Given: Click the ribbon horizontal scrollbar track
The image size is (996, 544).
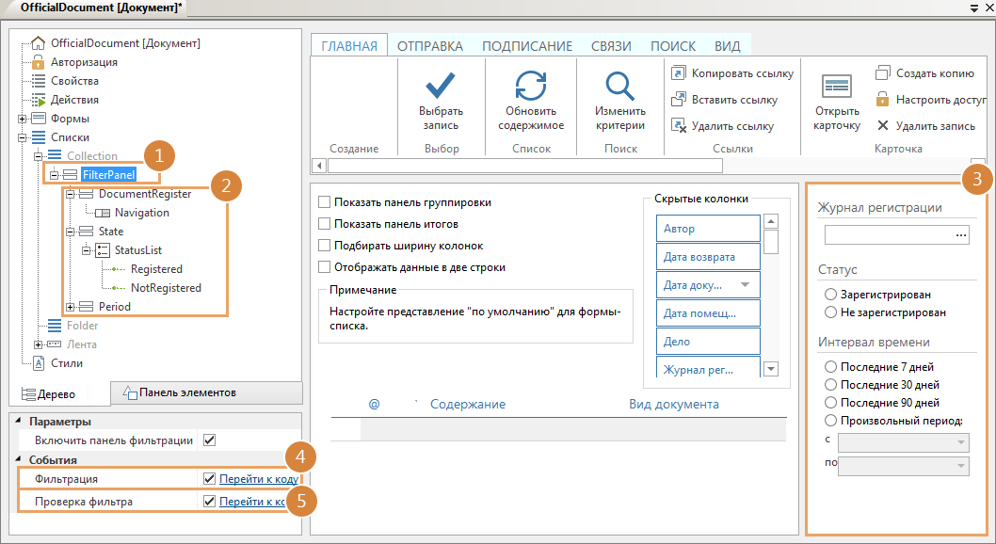Looking at the screenshot, I should 527,166.
